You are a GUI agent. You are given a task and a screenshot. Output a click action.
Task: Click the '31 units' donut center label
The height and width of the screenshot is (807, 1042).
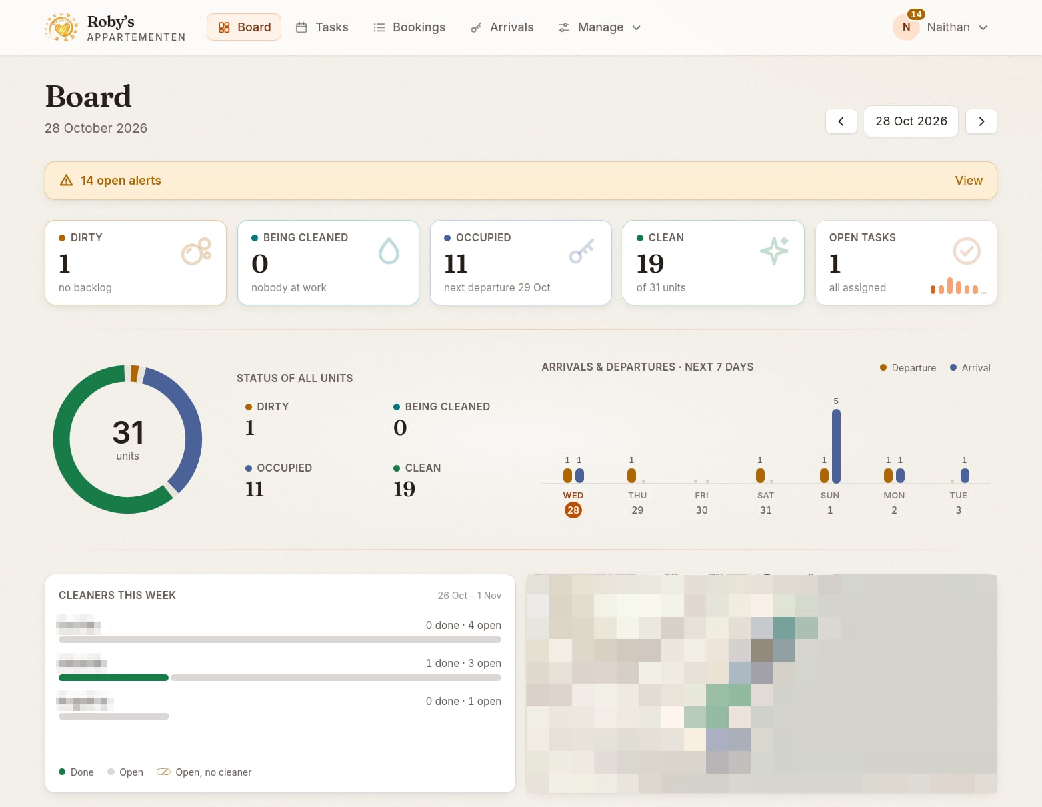coord(128,440)
